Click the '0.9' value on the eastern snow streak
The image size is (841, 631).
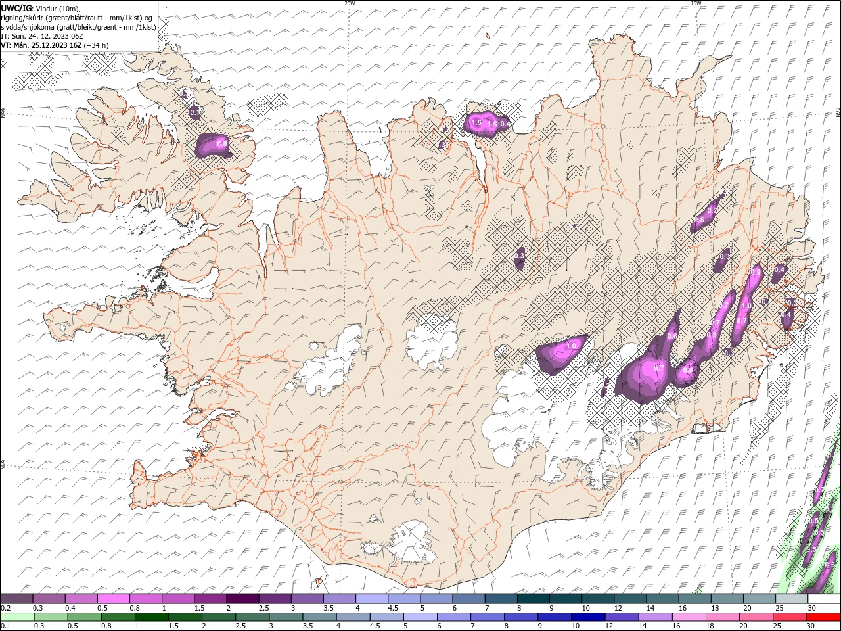coord(756,273)
